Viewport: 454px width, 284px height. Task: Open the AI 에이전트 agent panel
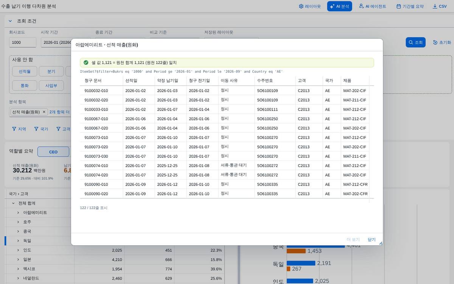(x=372, y=6)
